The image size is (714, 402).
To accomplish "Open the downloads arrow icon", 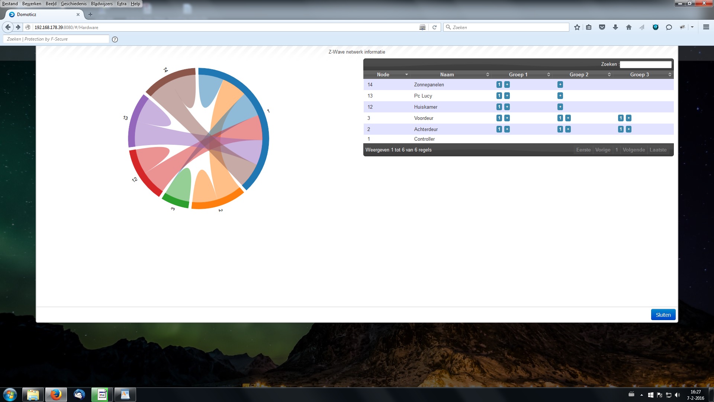I will (615, 27).
